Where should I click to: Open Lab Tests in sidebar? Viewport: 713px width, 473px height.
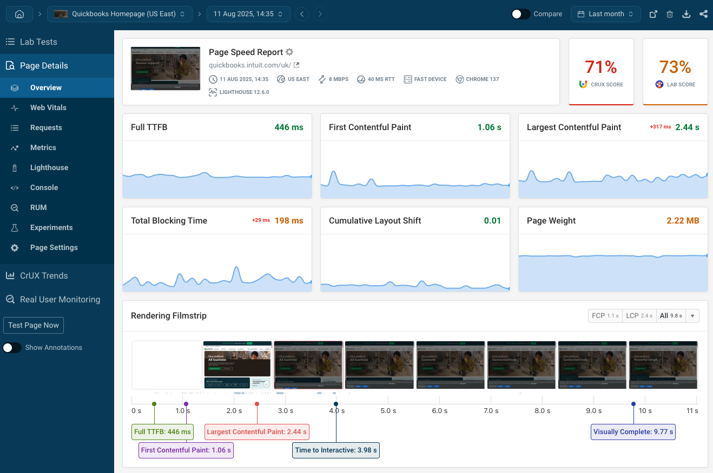[57, 42]
